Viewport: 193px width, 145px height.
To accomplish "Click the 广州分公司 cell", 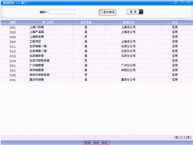I will coord(128,66).
